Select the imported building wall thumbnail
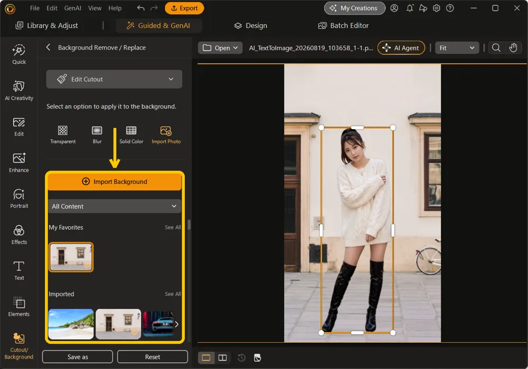Viewport: 528px width, 369px height. [118, 324]
